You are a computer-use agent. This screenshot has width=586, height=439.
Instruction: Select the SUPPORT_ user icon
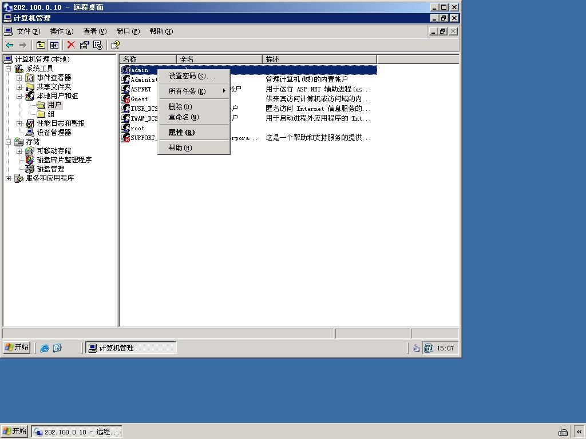point(125,138)
